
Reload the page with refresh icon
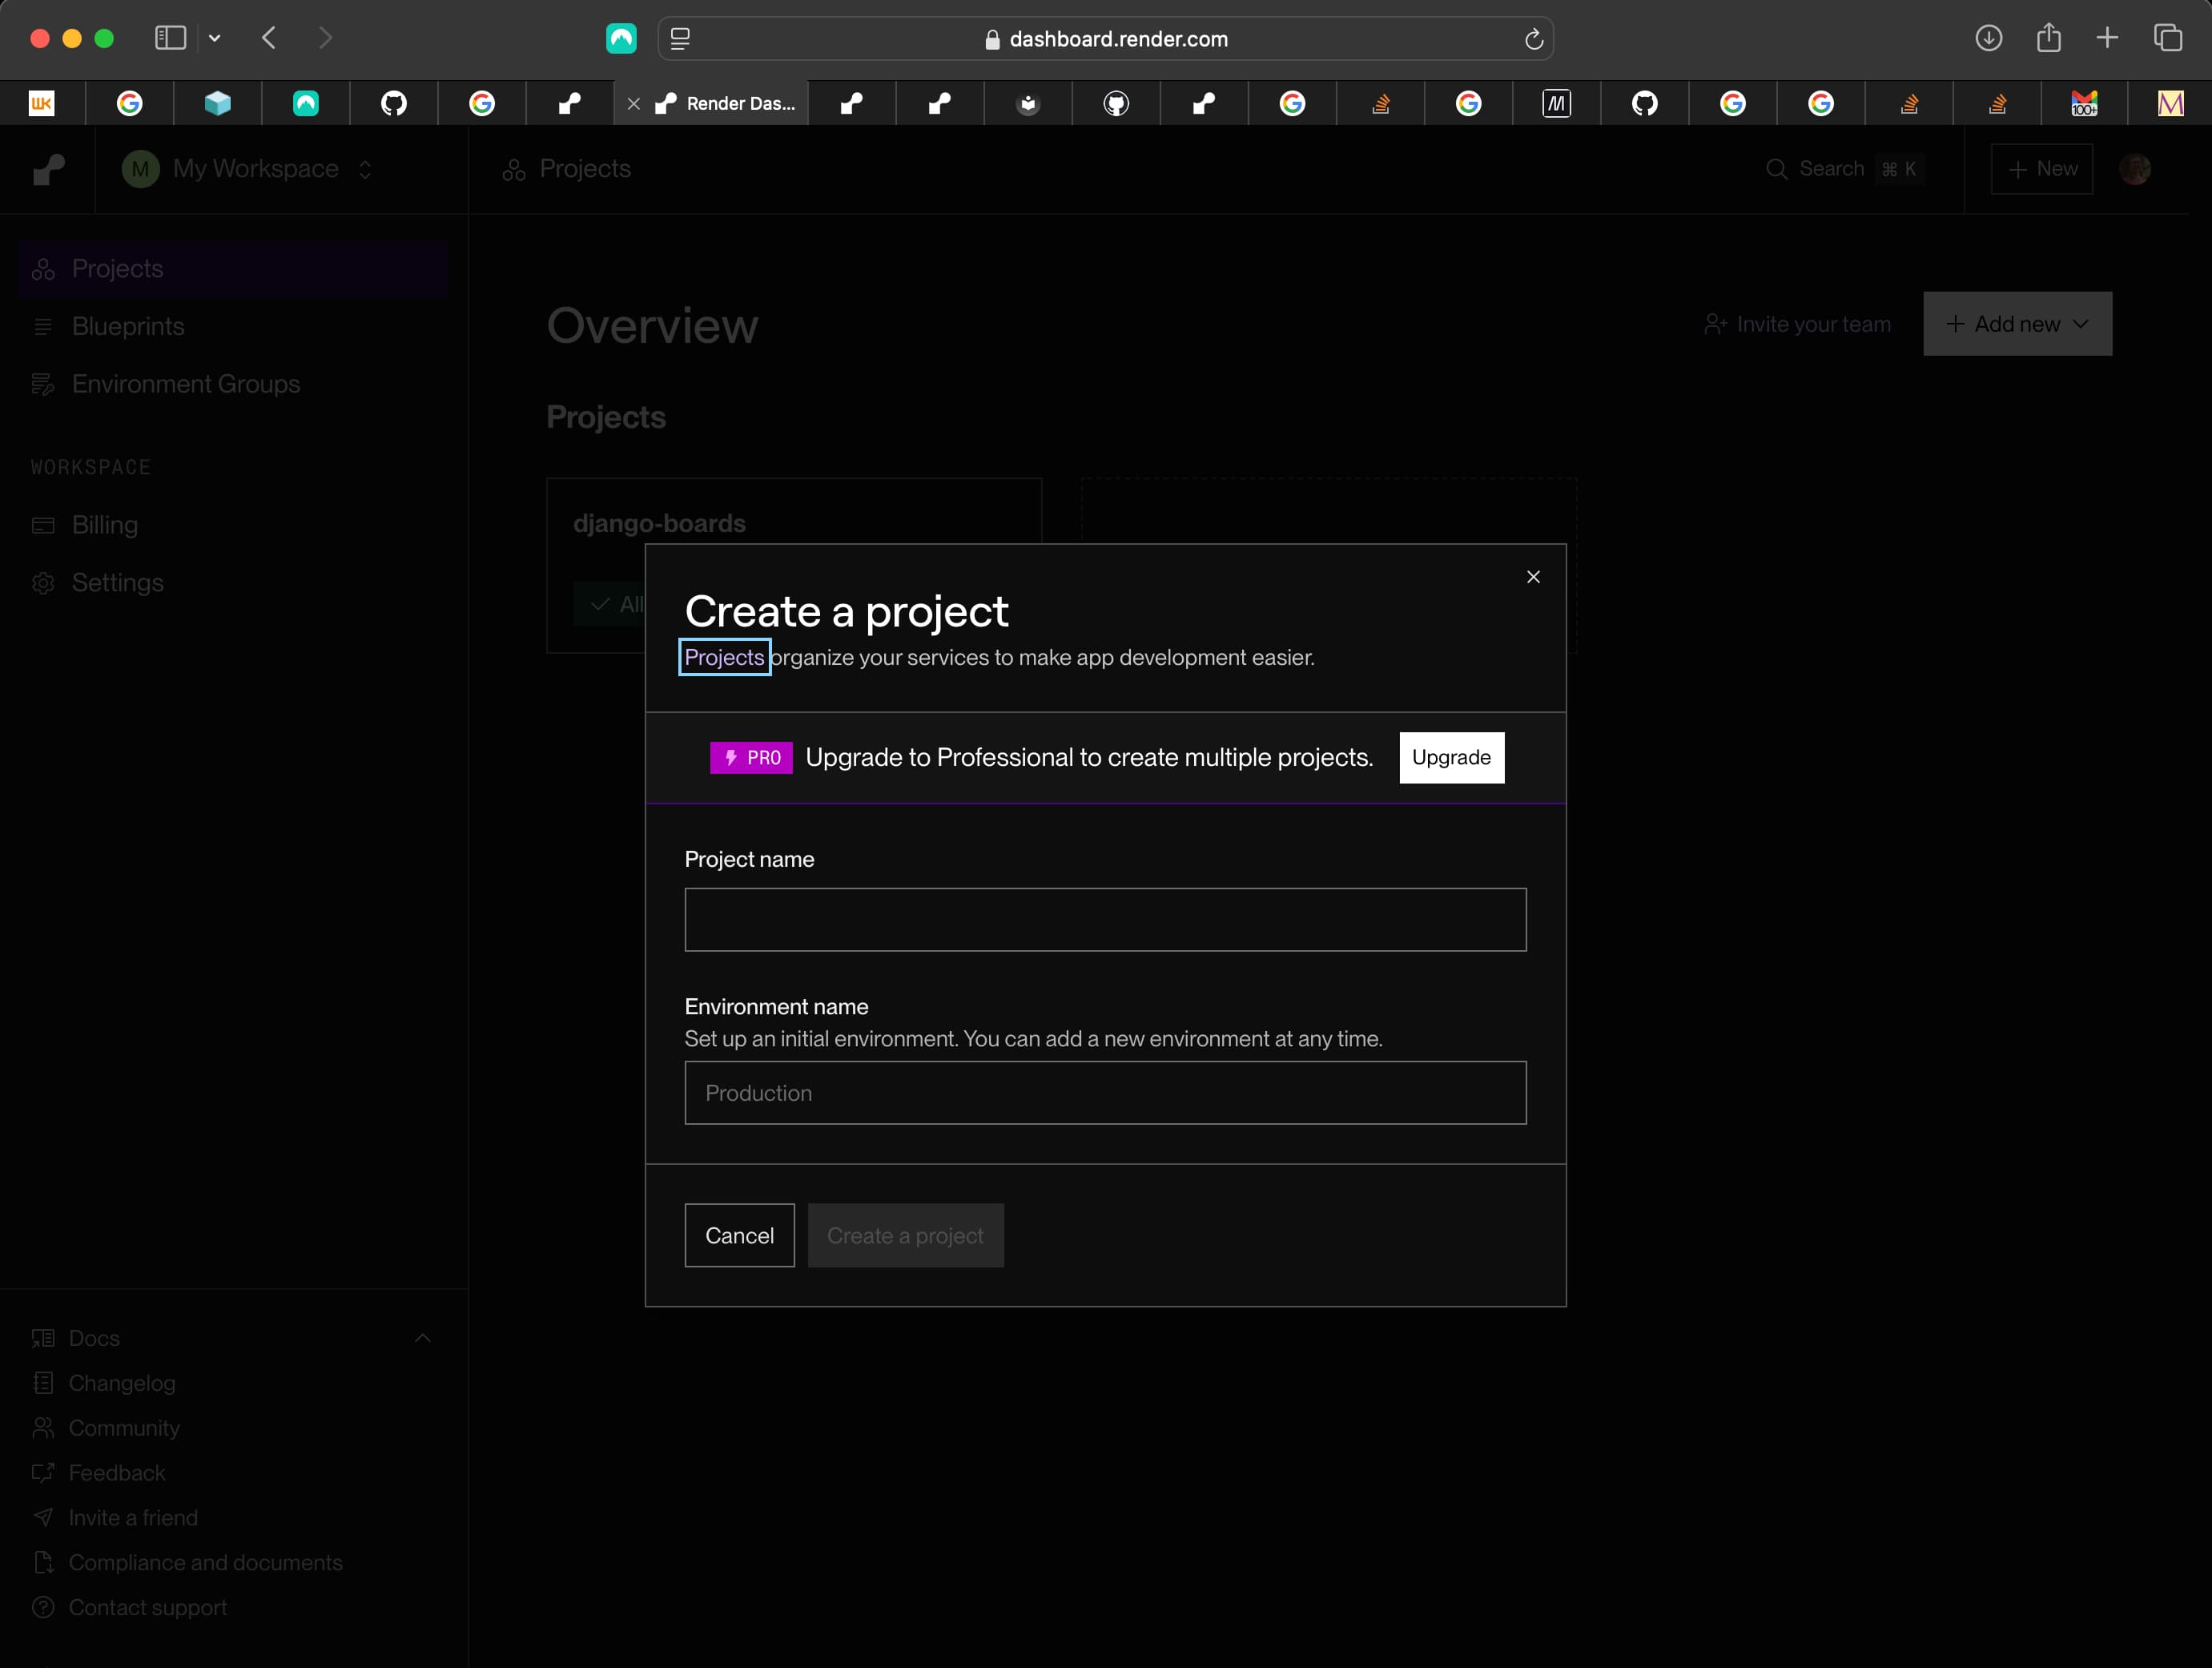pos(1533,39)
